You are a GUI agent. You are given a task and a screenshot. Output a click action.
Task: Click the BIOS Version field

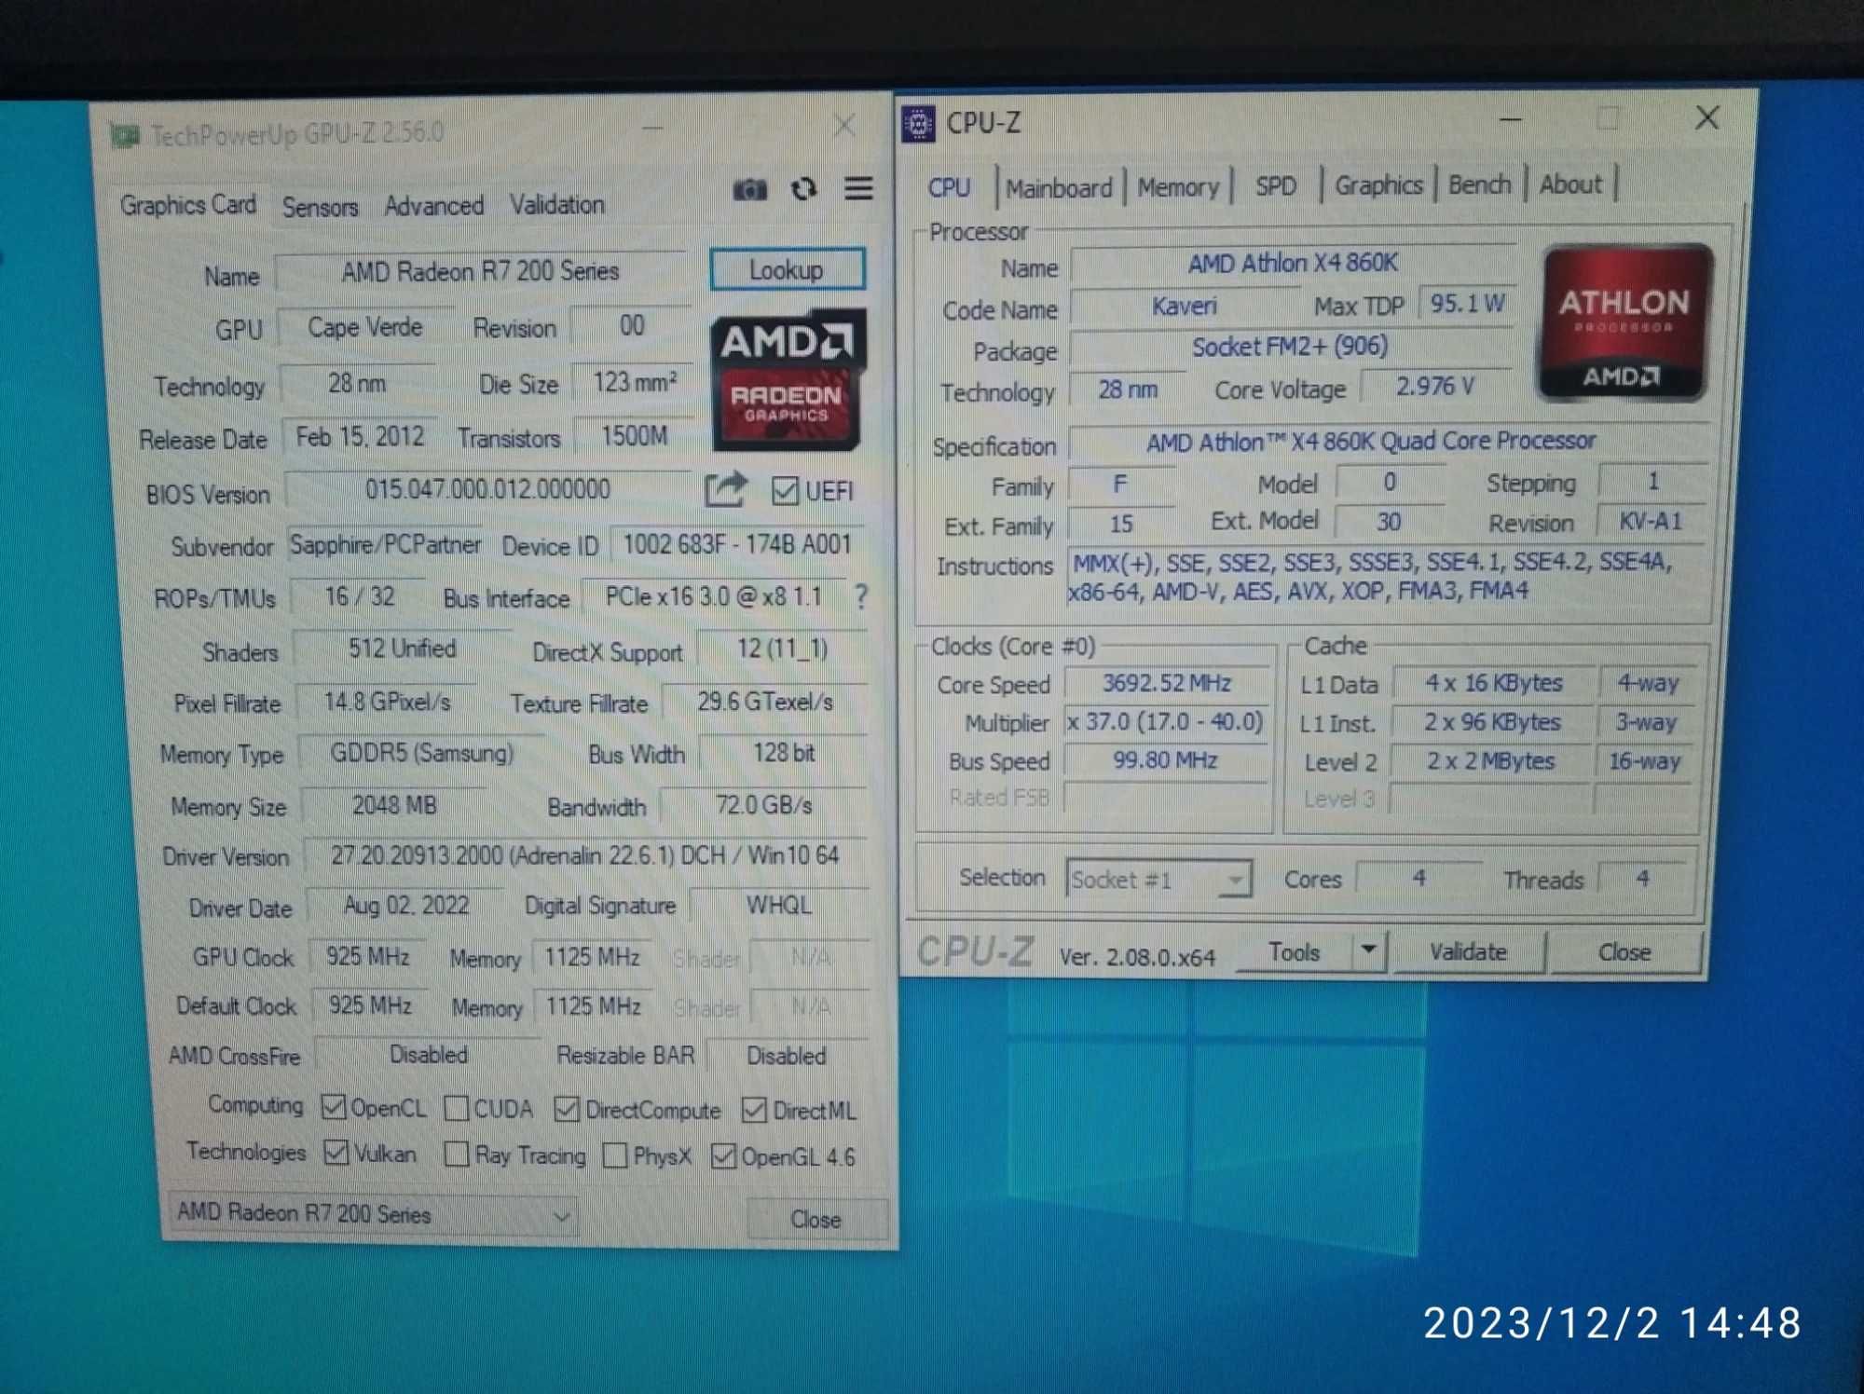click(487, 489)
